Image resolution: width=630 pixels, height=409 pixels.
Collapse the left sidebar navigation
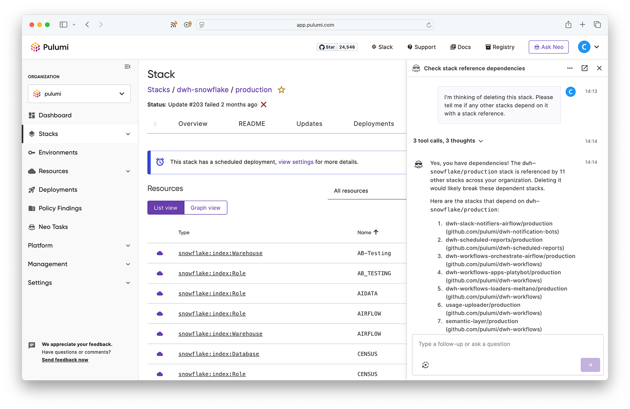click(128, 67)
